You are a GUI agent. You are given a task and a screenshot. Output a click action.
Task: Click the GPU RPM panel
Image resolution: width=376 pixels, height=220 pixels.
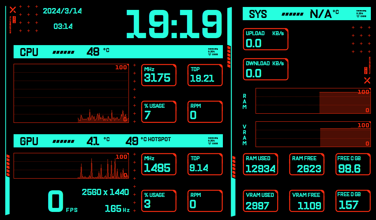pyautogui.click(x=205, y=201)
